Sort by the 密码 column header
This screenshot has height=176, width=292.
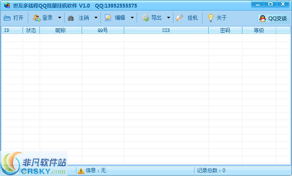[x=225, y=30]
